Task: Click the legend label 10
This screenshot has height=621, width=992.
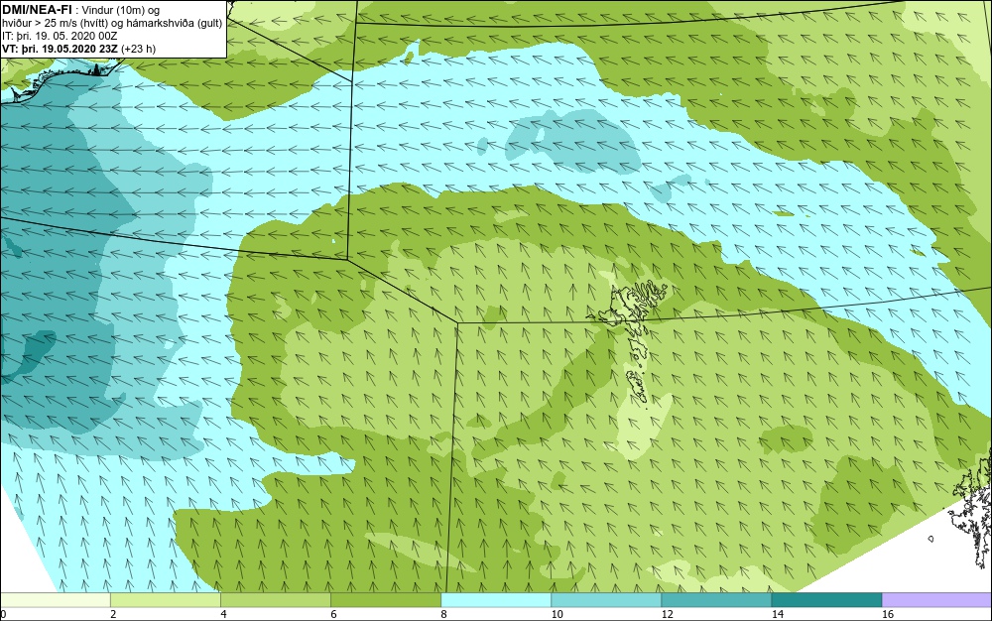Action: click(557, 614)
